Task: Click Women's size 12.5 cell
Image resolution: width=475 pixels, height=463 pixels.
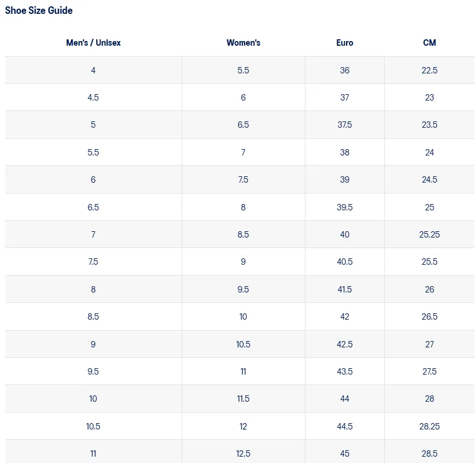Action: pos(243,453)
